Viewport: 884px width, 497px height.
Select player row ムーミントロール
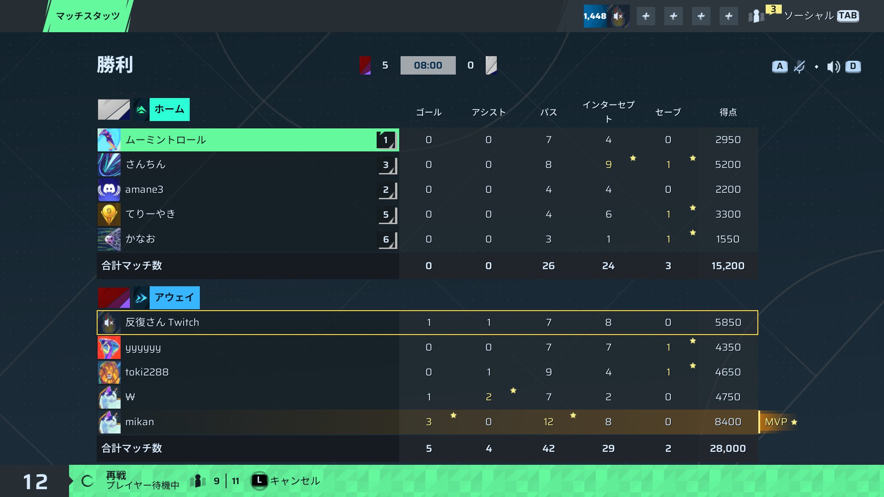(x=248, y=140)
